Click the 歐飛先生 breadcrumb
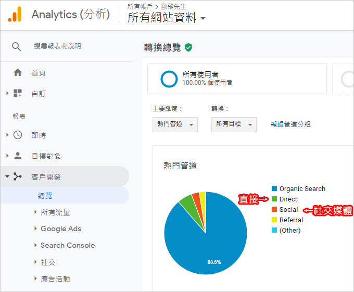354x292 pixels. pyautogui.click(x=173, y=7)
